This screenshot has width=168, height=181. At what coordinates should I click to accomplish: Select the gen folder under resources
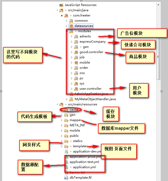tap(73, 115)
